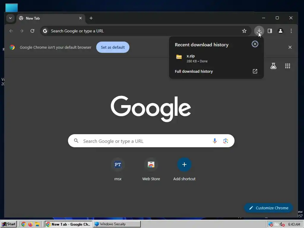Open File Explorer from quick launch bar
Viewport: 304px width, 228px height.
click(x=37, y=224)
